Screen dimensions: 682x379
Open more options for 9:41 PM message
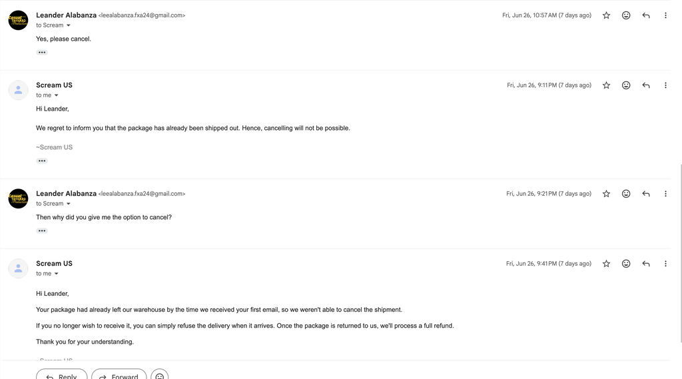665,264
